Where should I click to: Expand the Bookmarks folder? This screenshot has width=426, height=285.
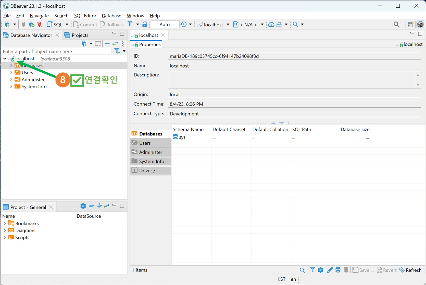point(5,223)
